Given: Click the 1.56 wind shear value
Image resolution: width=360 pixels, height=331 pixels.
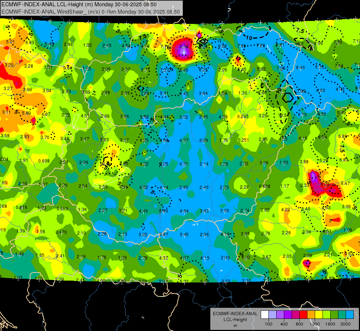Looking at the screenshot, I should tap(41, 232).
